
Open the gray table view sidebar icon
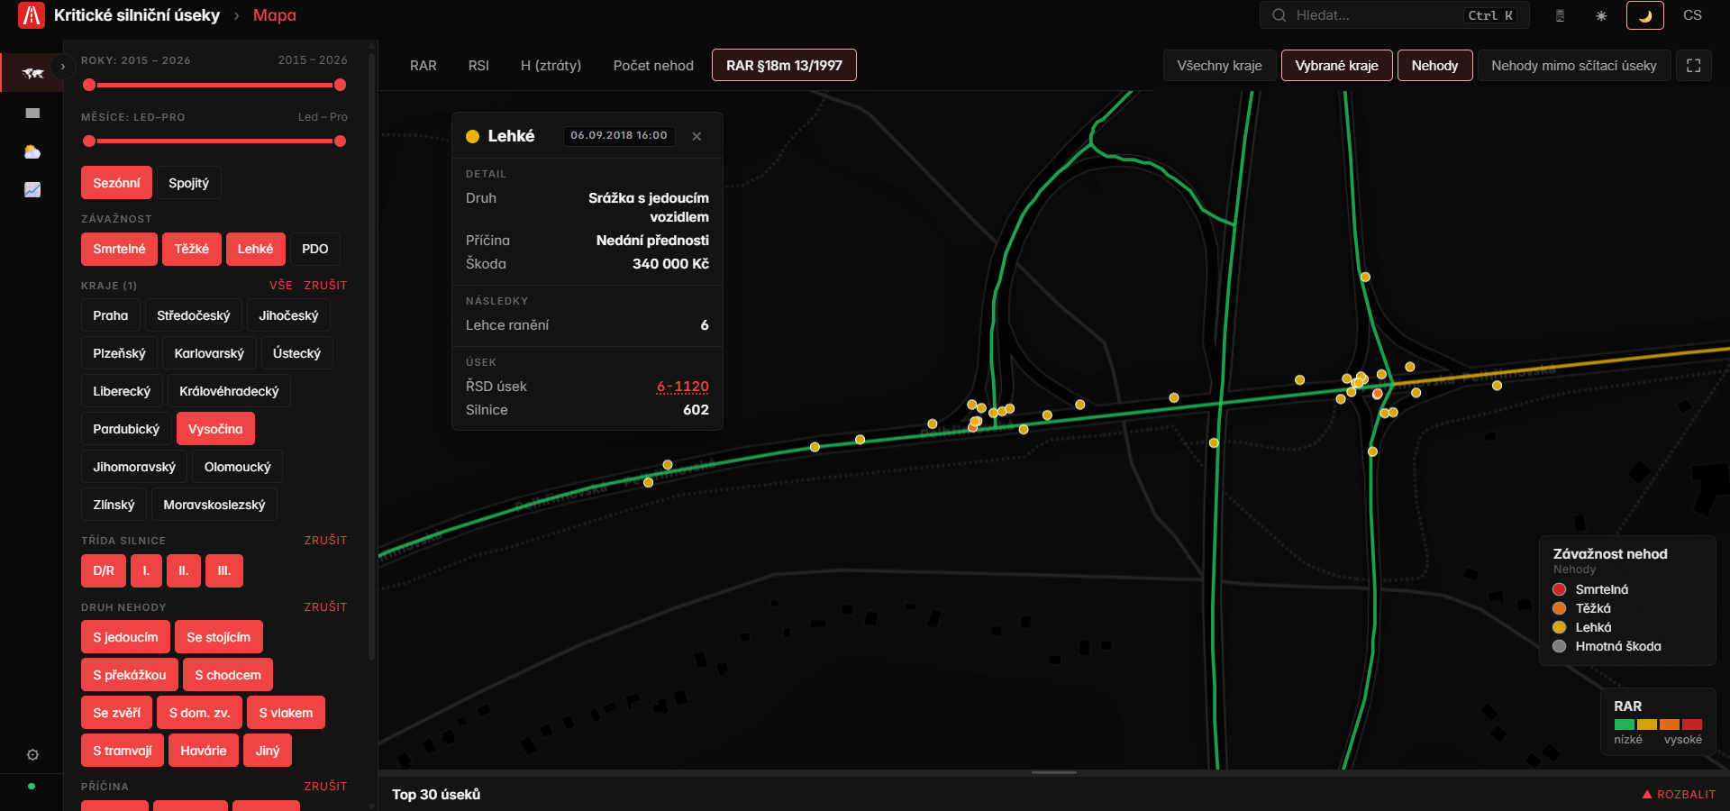(32, 113)
